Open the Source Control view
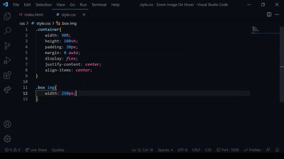284x159 pixels. pyautogui.click(x=7, y=45)
